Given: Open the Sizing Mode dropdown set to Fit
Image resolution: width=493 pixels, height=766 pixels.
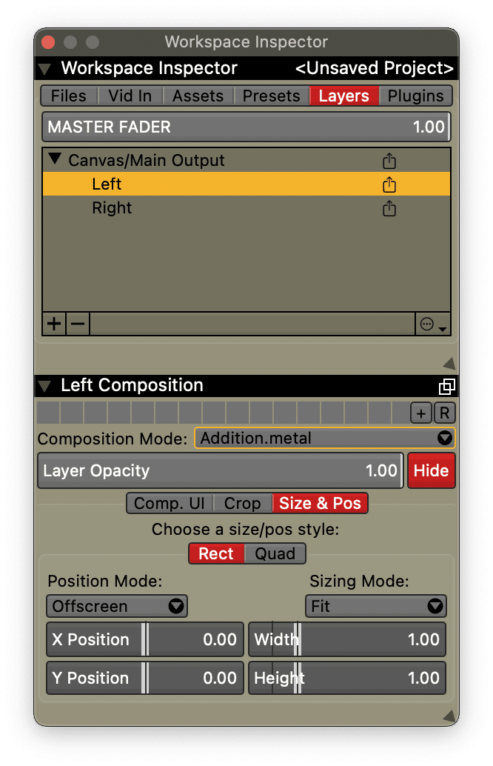Looking at the screenshot, I should pos(375,606).
